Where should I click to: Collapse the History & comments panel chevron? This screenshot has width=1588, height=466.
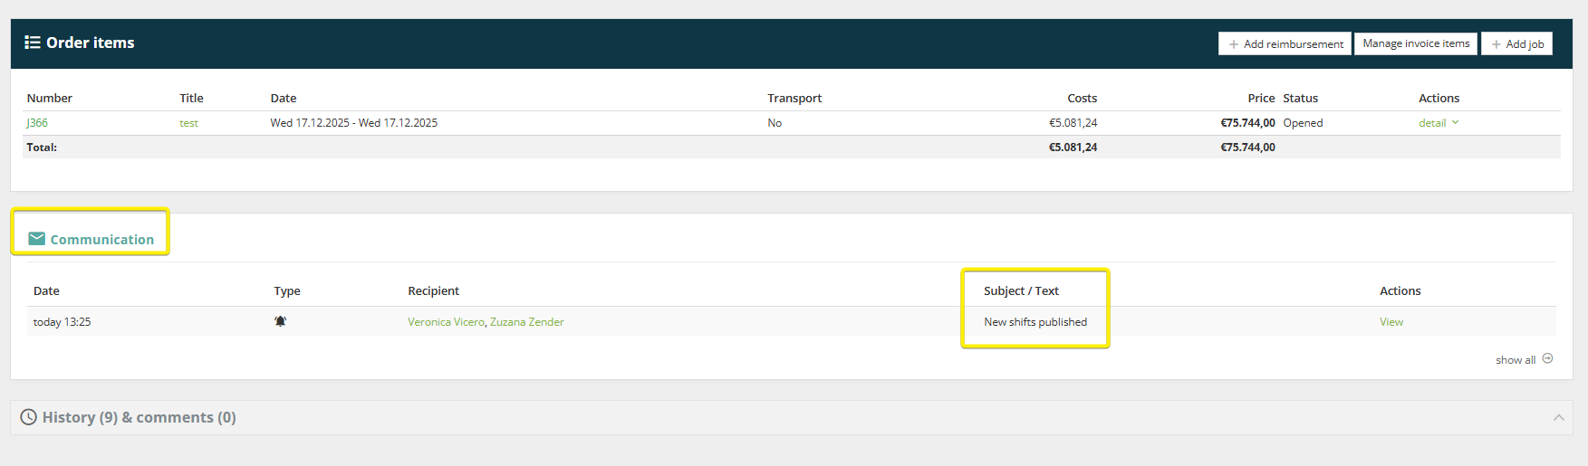[x=1559, y=417]
